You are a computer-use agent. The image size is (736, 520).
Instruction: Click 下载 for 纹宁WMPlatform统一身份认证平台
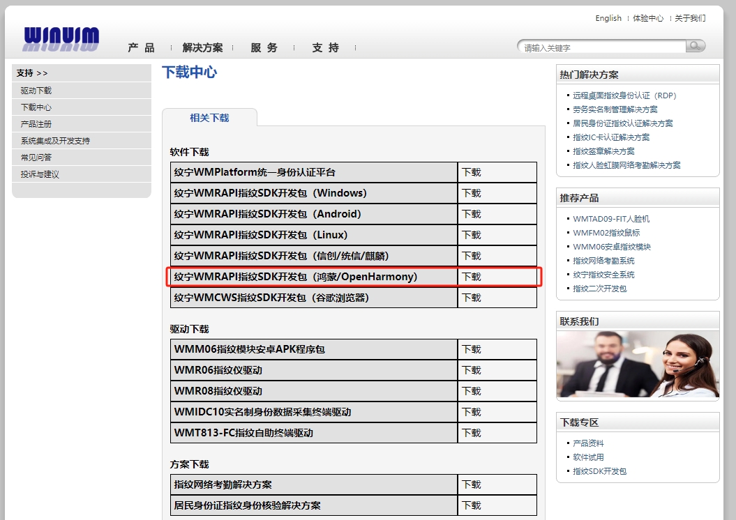coord(472,172)
